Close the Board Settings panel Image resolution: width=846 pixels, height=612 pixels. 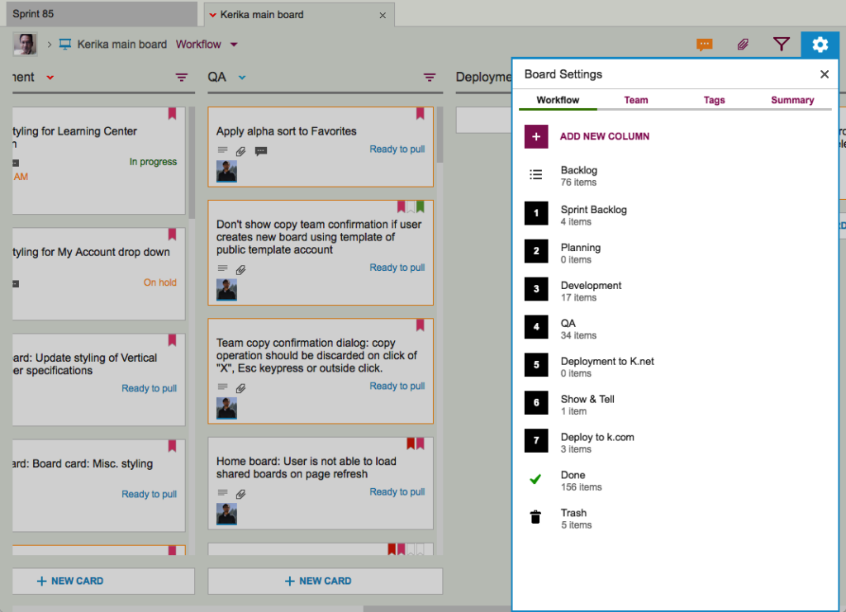pyautogui.click(x=824, y=74)
